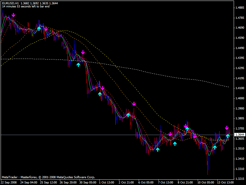Select the cyan buy arrow near 1.3555 level
246x185 pixels.
(x=175, y=144)
